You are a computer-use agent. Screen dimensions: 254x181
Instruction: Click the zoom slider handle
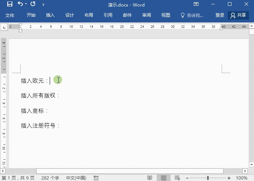point(208,178)
